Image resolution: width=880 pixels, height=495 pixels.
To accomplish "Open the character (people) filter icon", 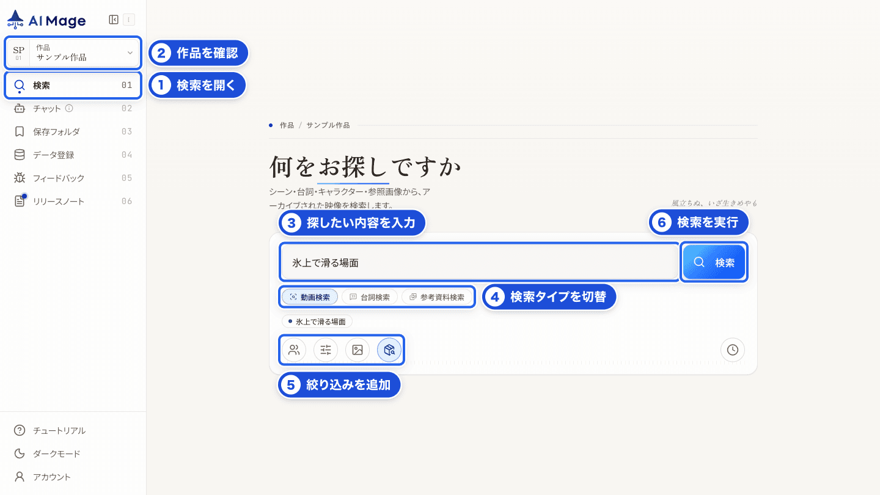I will pos(294,350).
